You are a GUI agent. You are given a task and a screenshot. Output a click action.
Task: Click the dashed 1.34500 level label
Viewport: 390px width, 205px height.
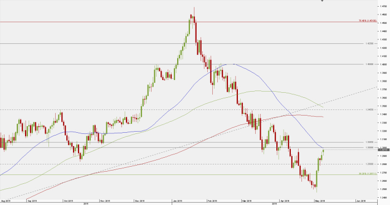[369, 109]
